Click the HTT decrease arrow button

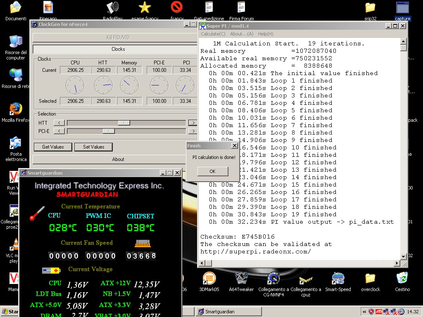click(59, 123)
